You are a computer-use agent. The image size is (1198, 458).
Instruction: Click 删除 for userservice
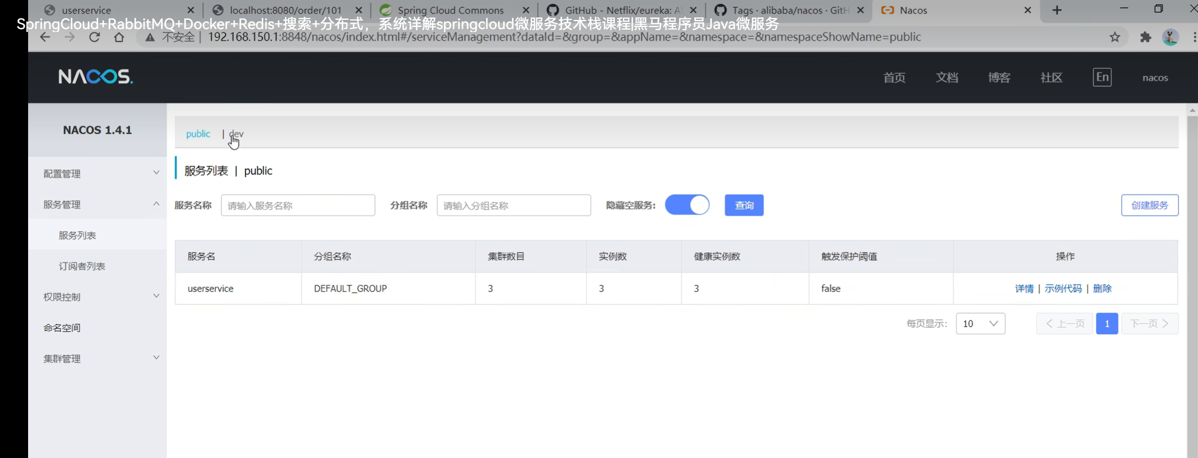tap(1102, 288)
